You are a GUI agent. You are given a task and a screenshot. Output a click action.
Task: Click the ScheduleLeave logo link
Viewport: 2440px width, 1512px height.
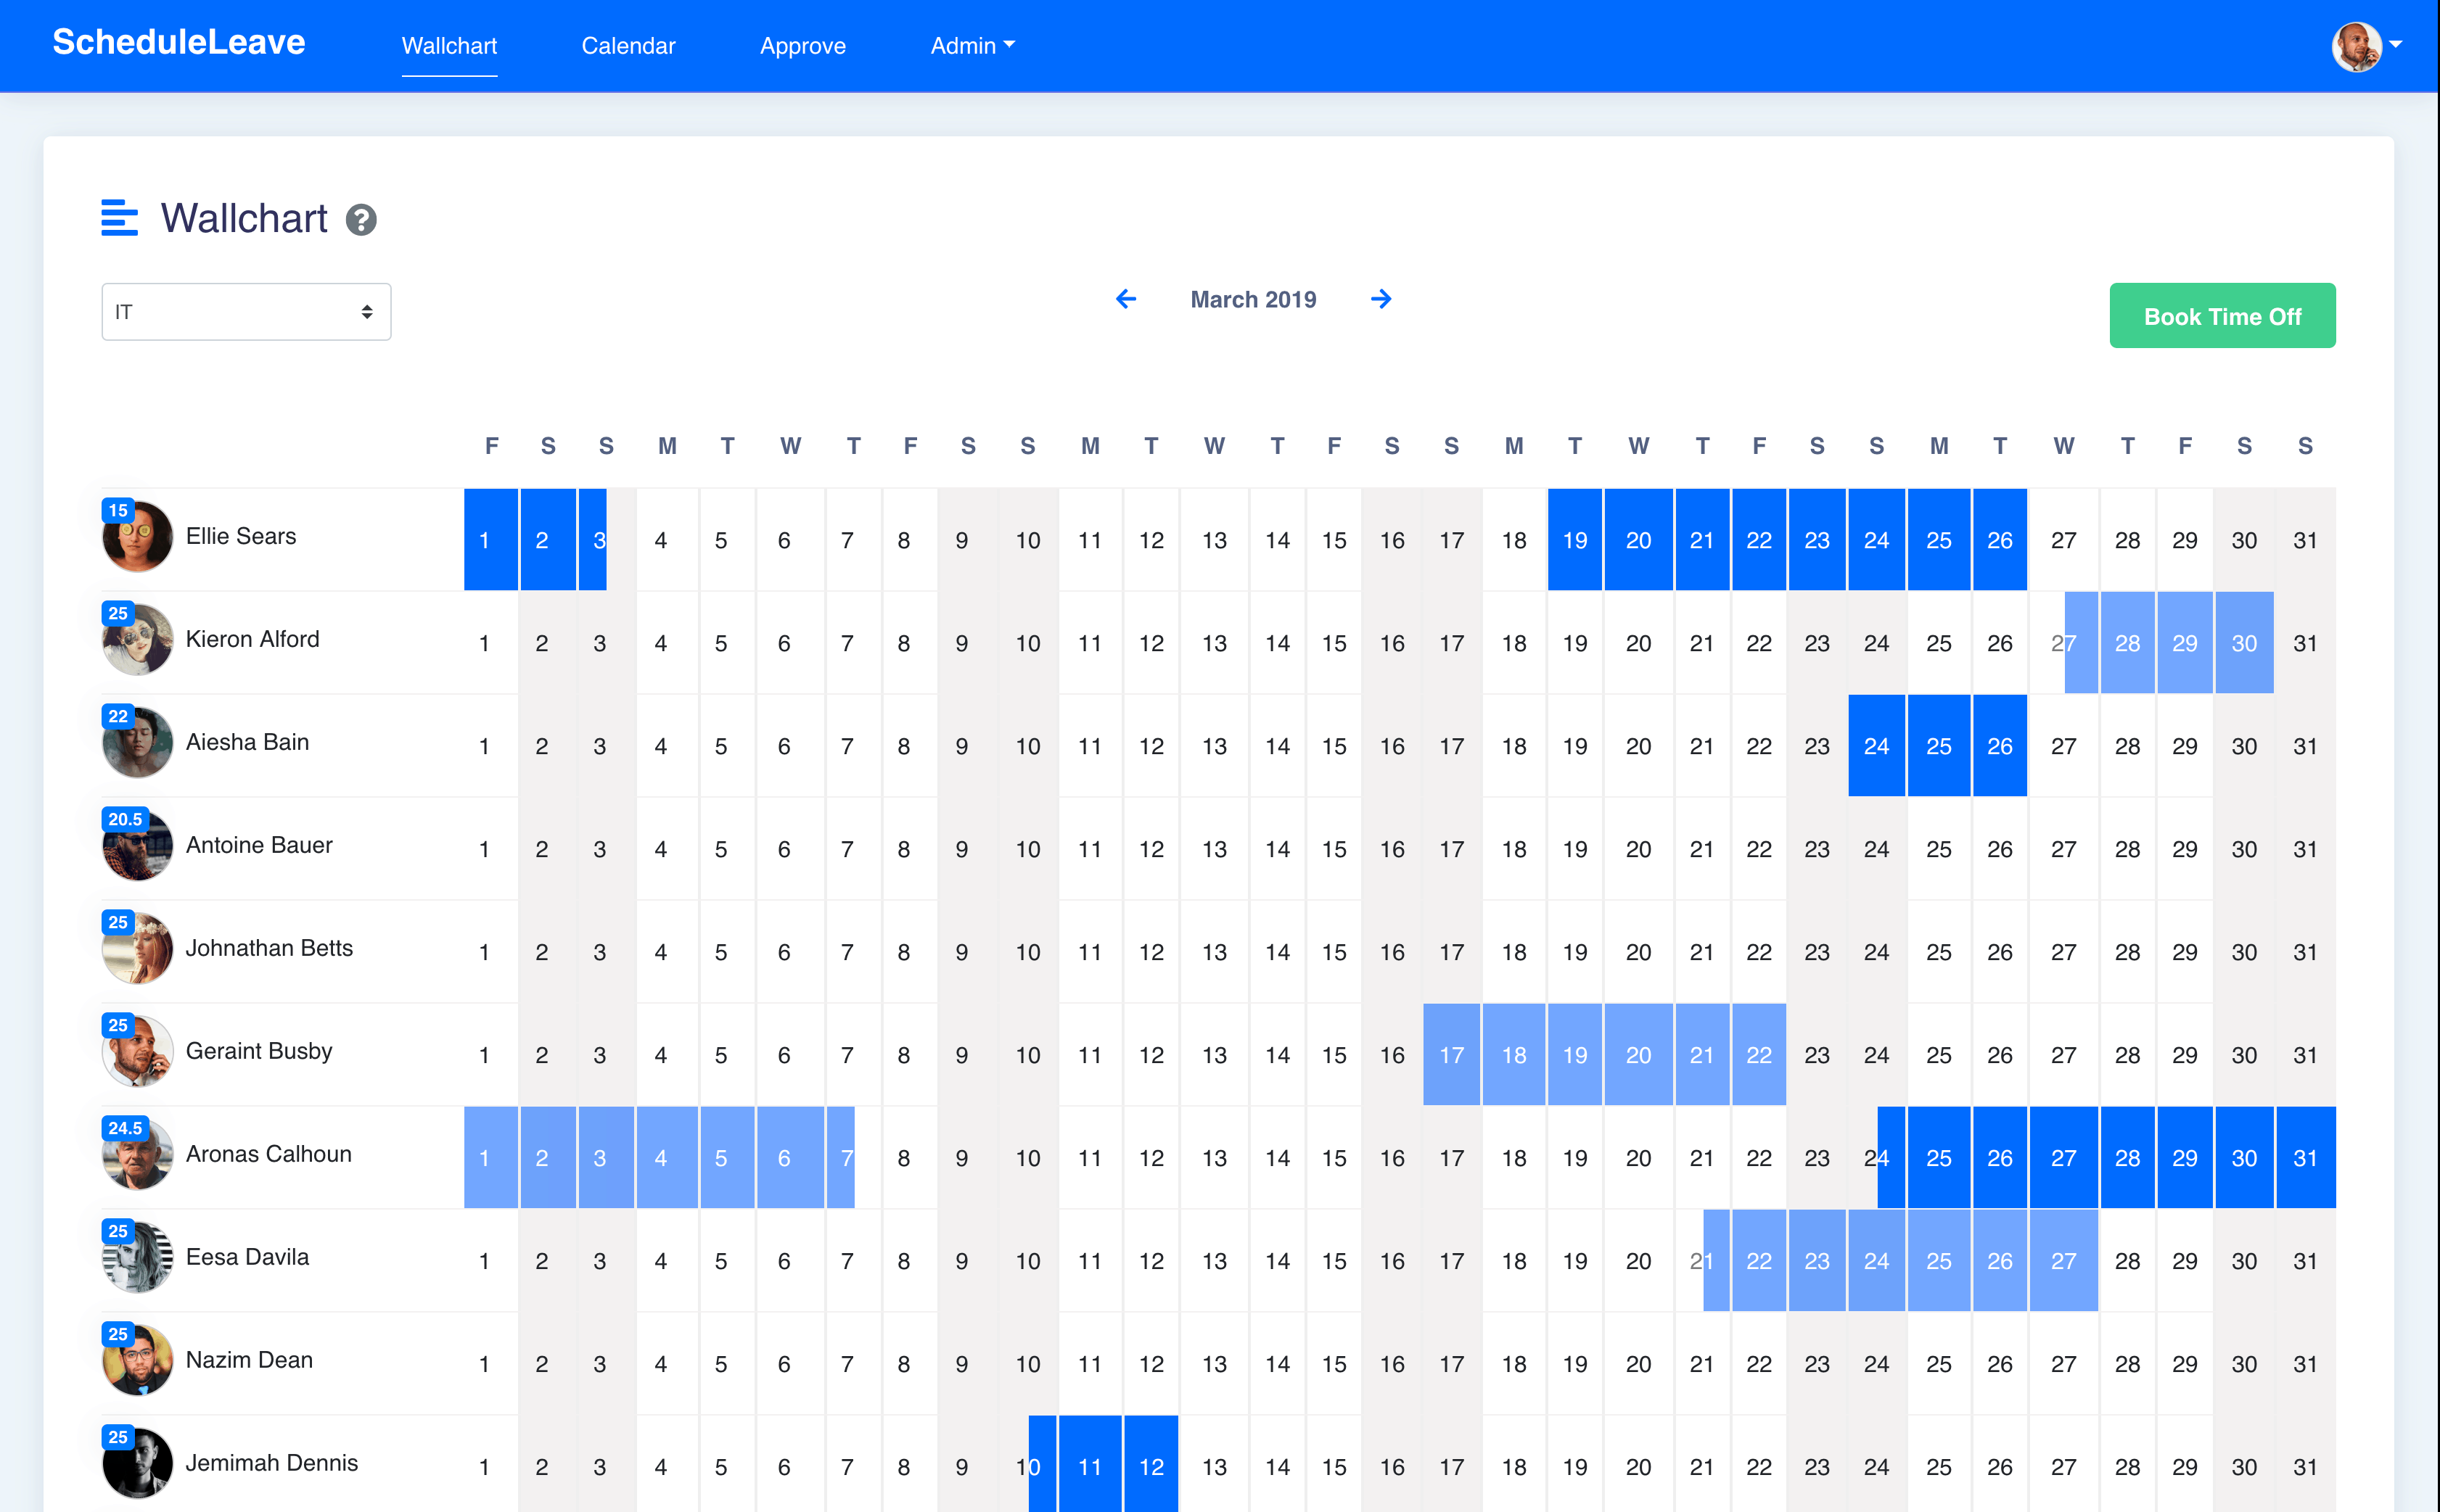tap(179, 42)
